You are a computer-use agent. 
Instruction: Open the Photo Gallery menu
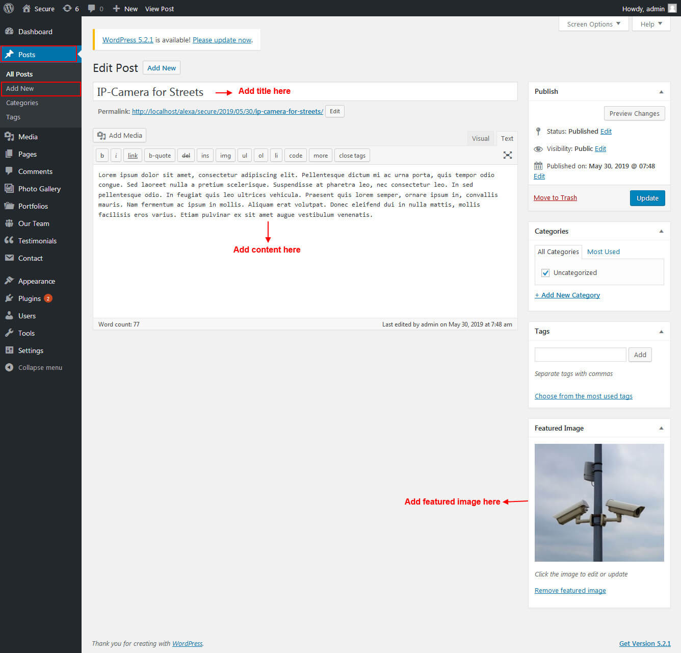click(41, 189)
